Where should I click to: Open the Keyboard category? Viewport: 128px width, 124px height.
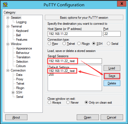22,31
